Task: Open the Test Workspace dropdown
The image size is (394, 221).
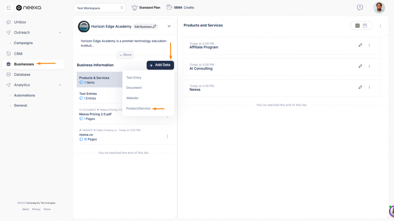Action: [100, 8]
